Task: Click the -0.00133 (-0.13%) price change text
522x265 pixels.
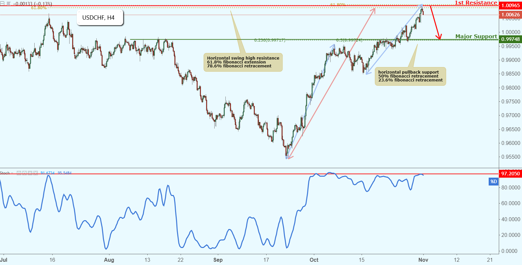Action: (x=32, y=4)
